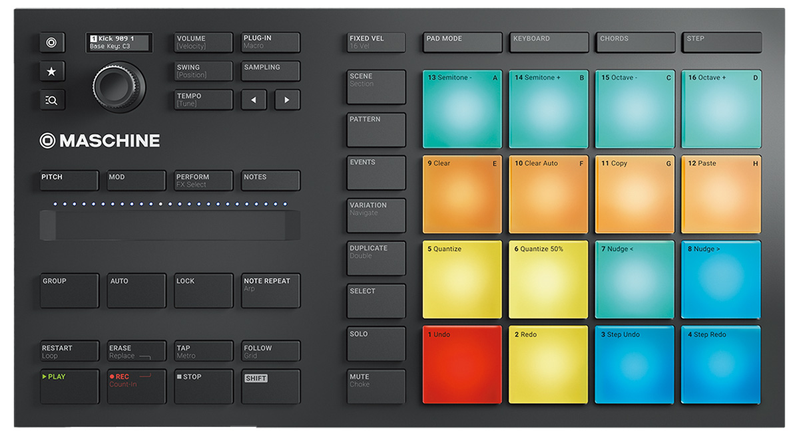Touch the Smart Strip touch slider
Viewport: 799px width, 436px height.
[170, 225]
